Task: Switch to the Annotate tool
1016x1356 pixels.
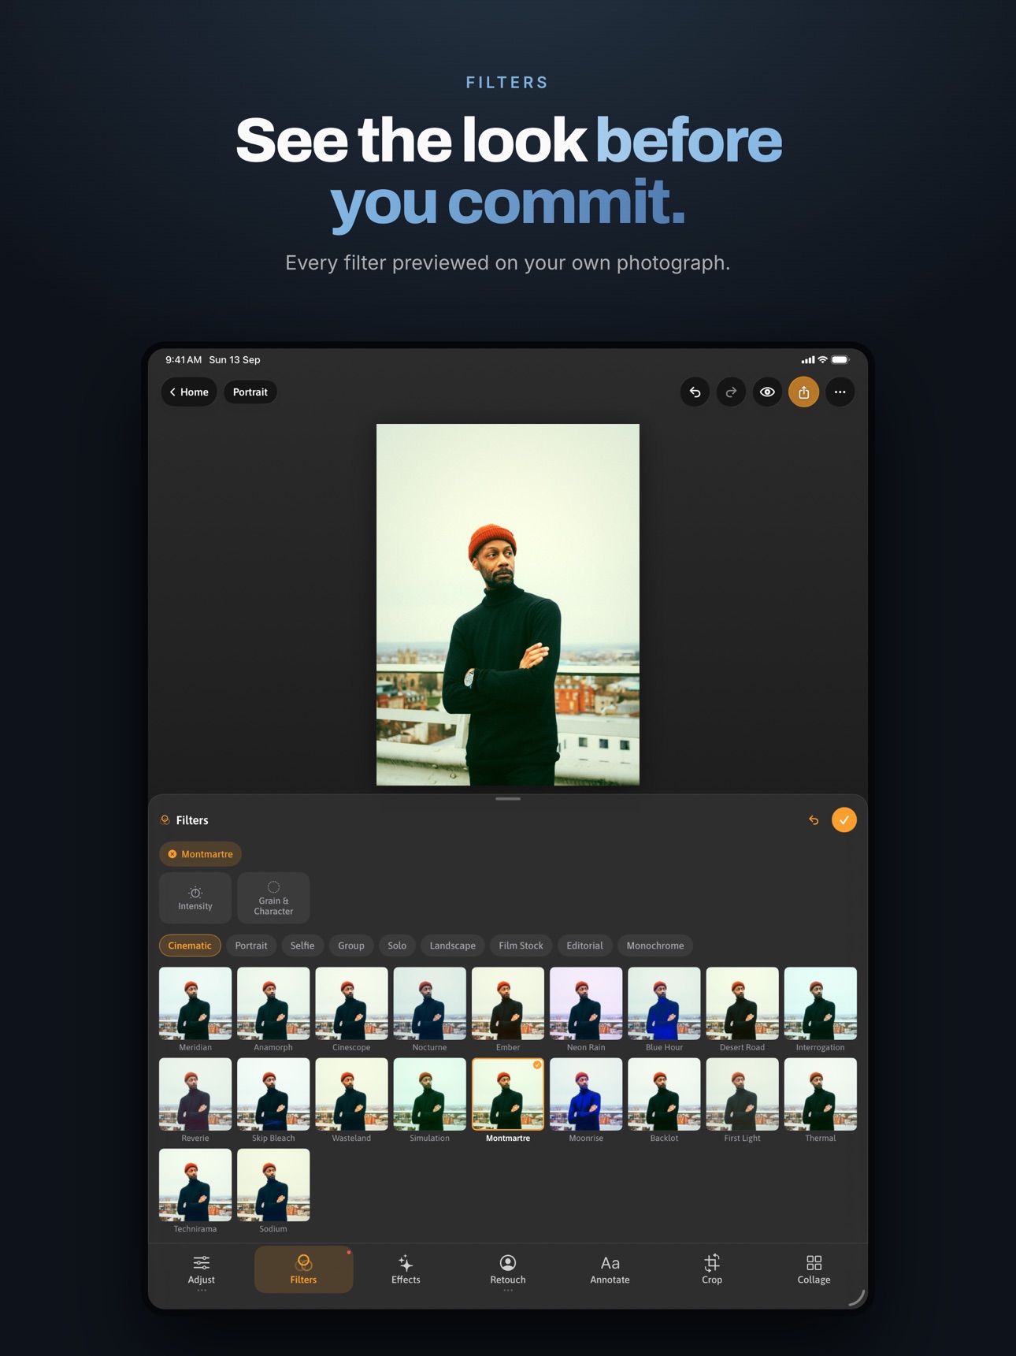Action: (x=610, y=1269)
